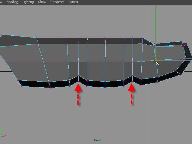This screenshot has height=144, width=192.
Task: Click the "front" viewport label
Action: click(x=97, y=140)
